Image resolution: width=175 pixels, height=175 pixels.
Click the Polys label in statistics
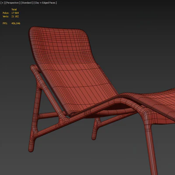[6, 13]
